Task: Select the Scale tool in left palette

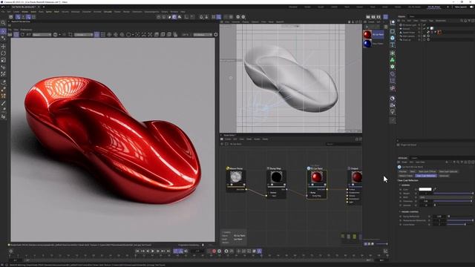Action: pyautogui.click(x=3, y=60)
